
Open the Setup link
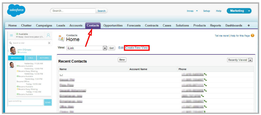(x=206, y=11)
